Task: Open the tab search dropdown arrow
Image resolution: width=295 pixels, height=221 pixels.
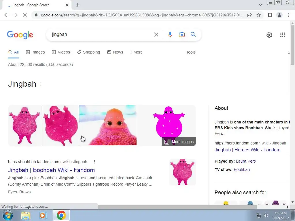Action: [260, 5]
